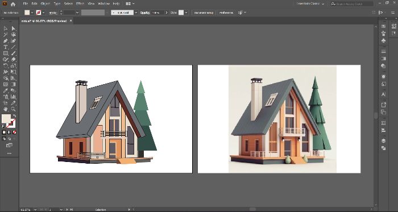Reset to default fill and stroke
The width and height of the screenshot is (398, 212).
tap(3, 126)
